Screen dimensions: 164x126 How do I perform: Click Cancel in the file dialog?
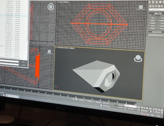click(23, 65)
